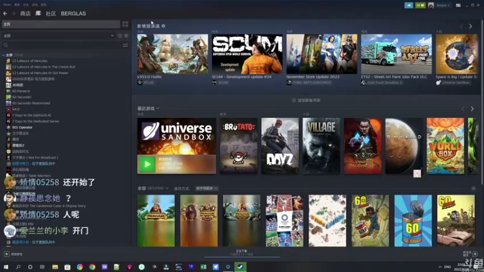Show next news items arrow
The image size is (484, 272).
coord(471,26)
